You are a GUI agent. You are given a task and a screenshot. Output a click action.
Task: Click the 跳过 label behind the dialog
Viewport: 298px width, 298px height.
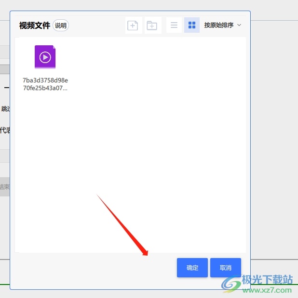pos(5,109)
